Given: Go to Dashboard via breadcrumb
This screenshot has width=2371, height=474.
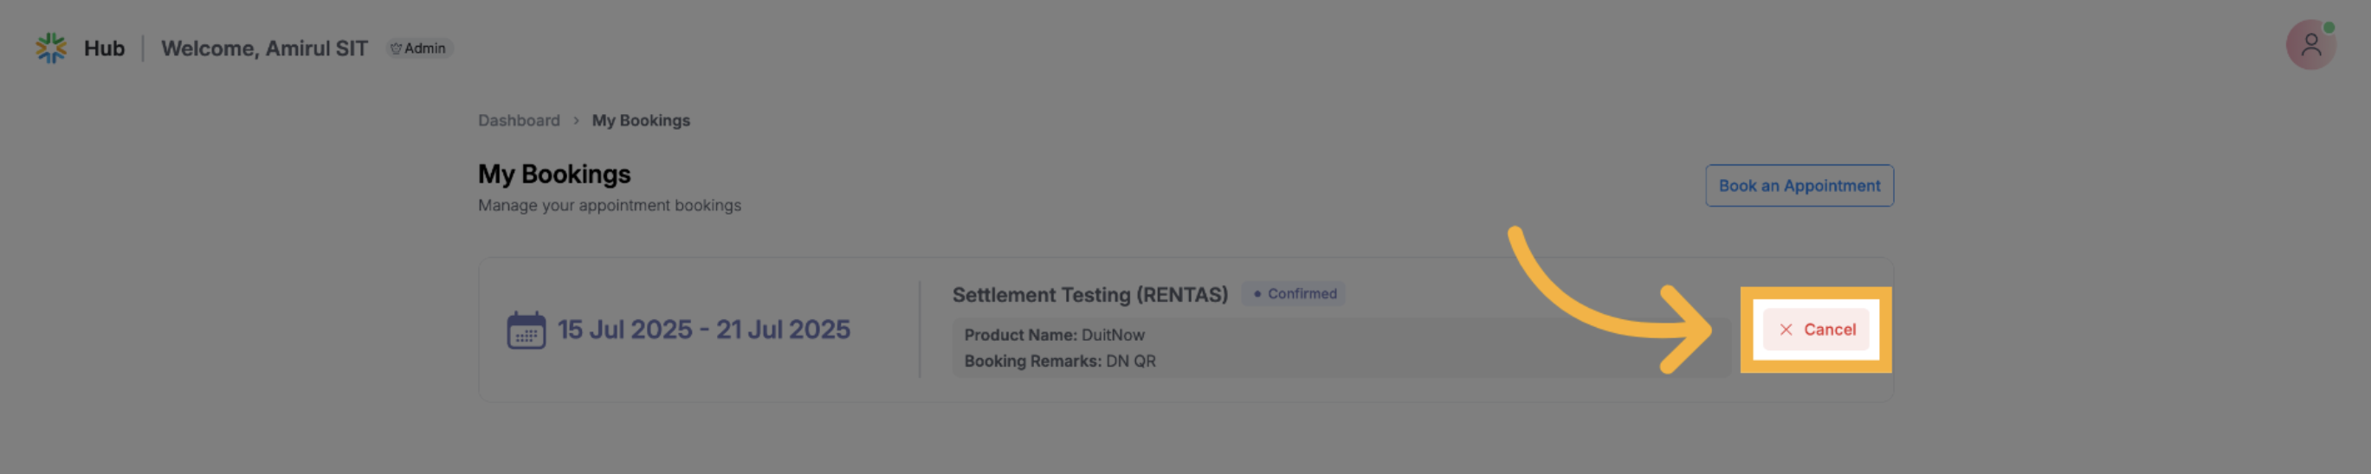Looking at the screenshot, I should tap(518, 120).
